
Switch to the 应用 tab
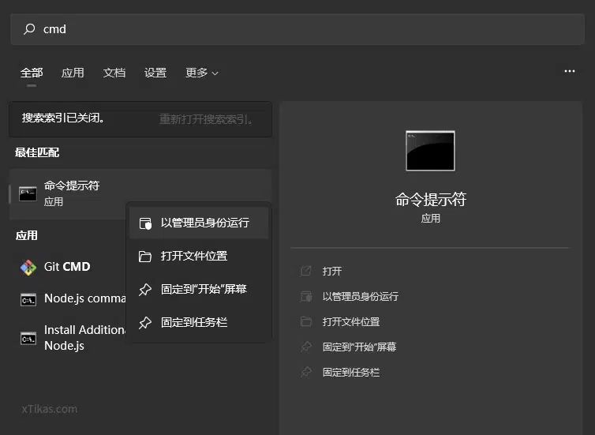tap(73, 73)
